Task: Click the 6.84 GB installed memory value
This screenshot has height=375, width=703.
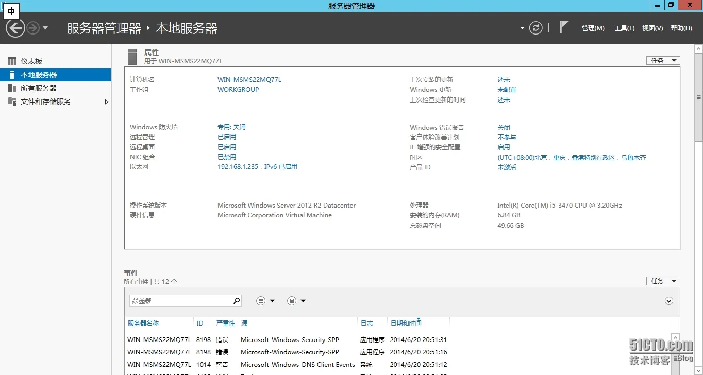Action: (x=509, y=215)
